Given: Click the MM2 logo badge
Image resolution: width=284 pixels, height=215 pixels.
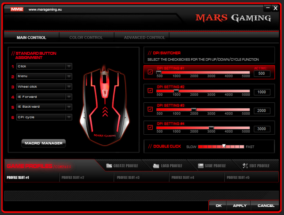Looking at the screenshot, I should click(x=17, y=9).
